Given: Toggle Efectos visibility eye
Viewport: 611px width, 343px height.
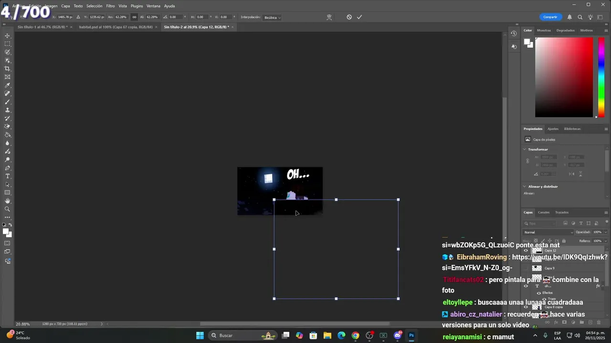Looking at the screenshot, I should pos(538,293).
